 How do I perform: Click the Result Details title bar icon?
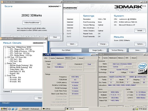[x=1, y=38]
